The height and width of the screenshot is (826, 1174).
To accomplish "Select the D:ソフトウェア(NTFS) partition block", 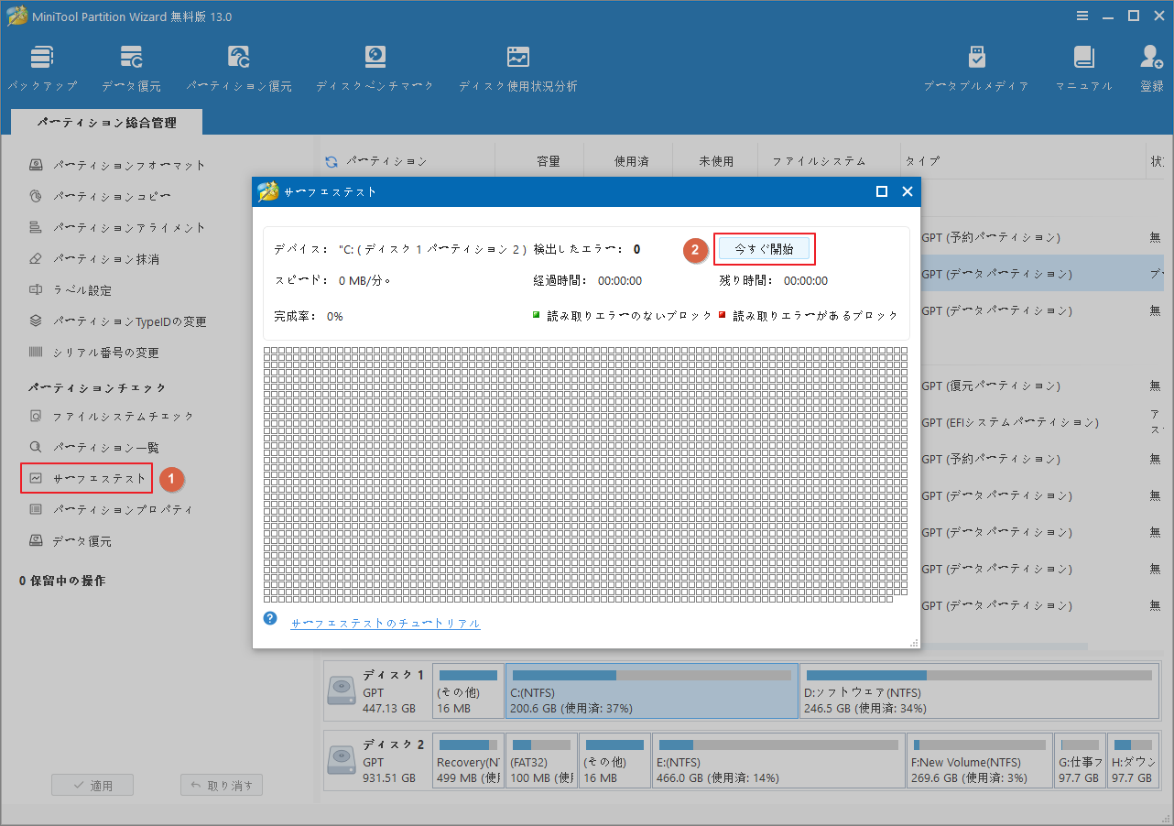I will pos(978,690).
